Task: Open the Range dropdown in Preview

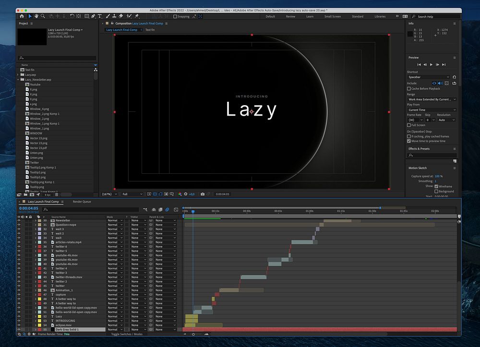Action: click(432, 99)
